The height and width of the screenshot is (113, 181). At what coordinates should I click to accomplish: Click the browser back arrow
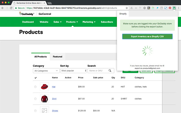(3, 8)
